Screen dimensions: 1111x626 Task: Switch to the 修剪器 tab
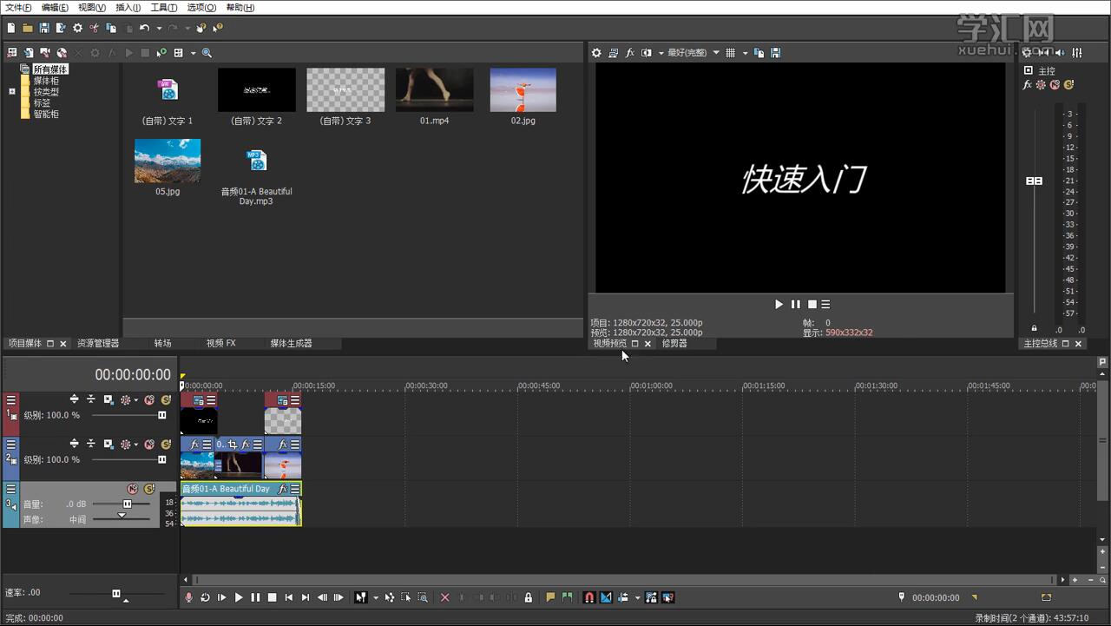(x=674, y=344)
